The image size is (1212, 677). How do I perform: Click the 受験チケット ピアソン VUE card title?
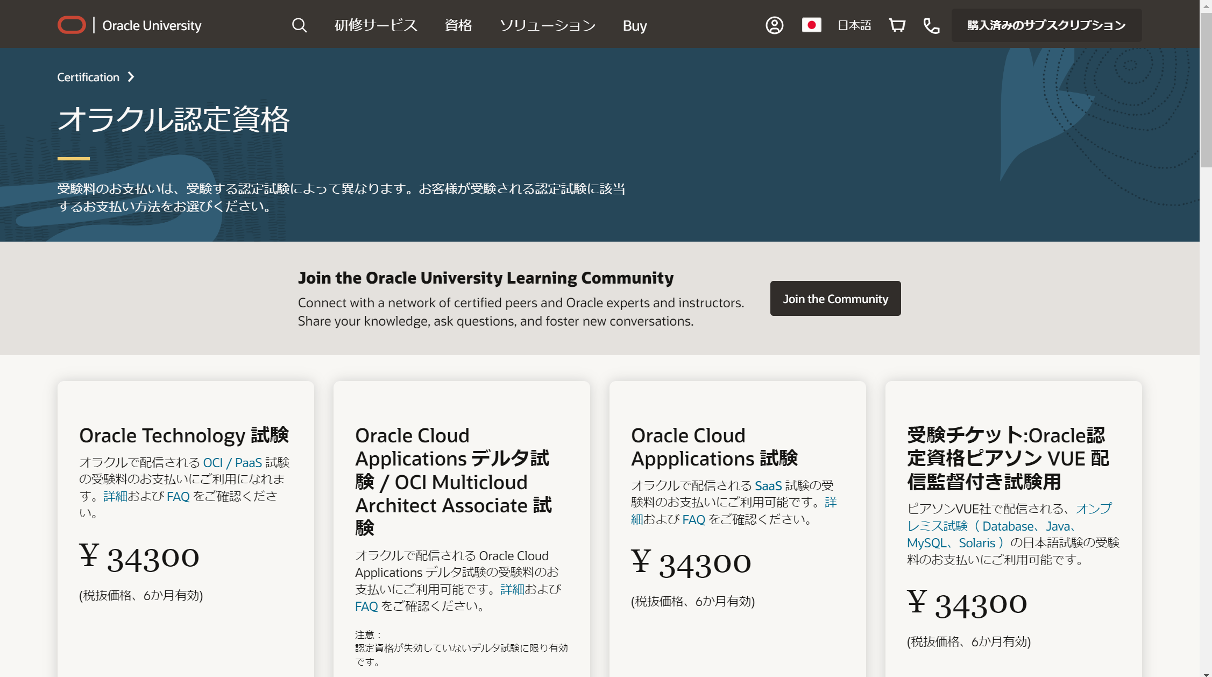(1008, 458)
